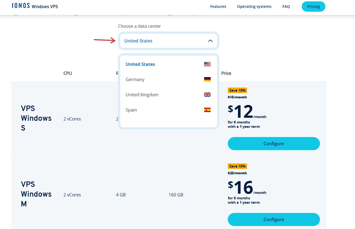Image resolution: width=355 pixels, height=229 pixels.
Task: Click the Save 10% badge above $16
Action: (x=237, y=166)
